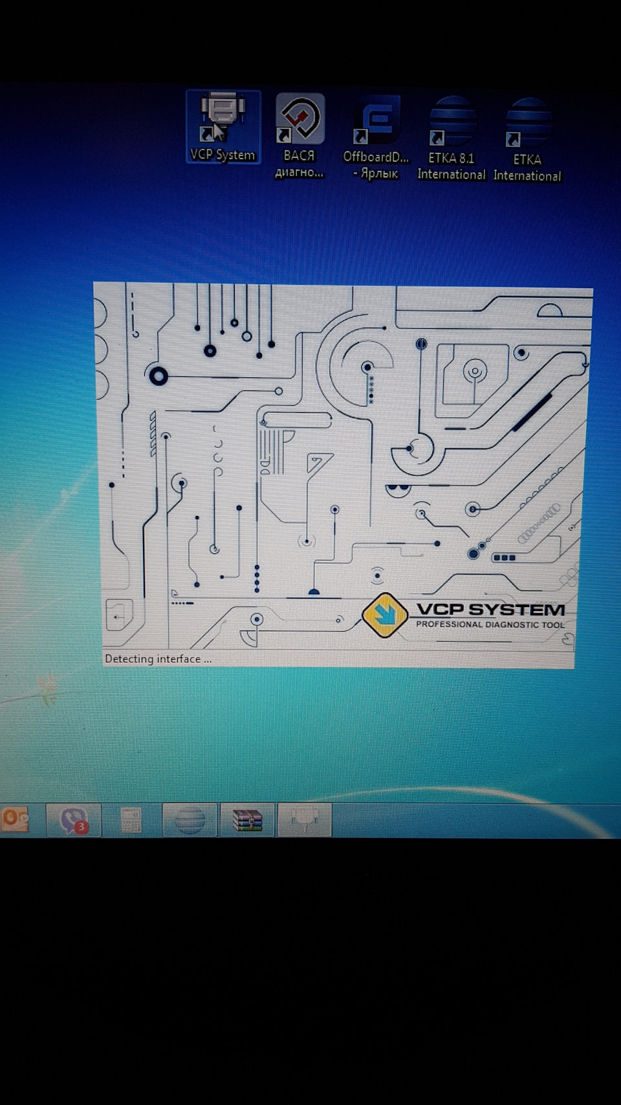
Task: Click the 'Detecting interface ...' status text
Action: 158,659
